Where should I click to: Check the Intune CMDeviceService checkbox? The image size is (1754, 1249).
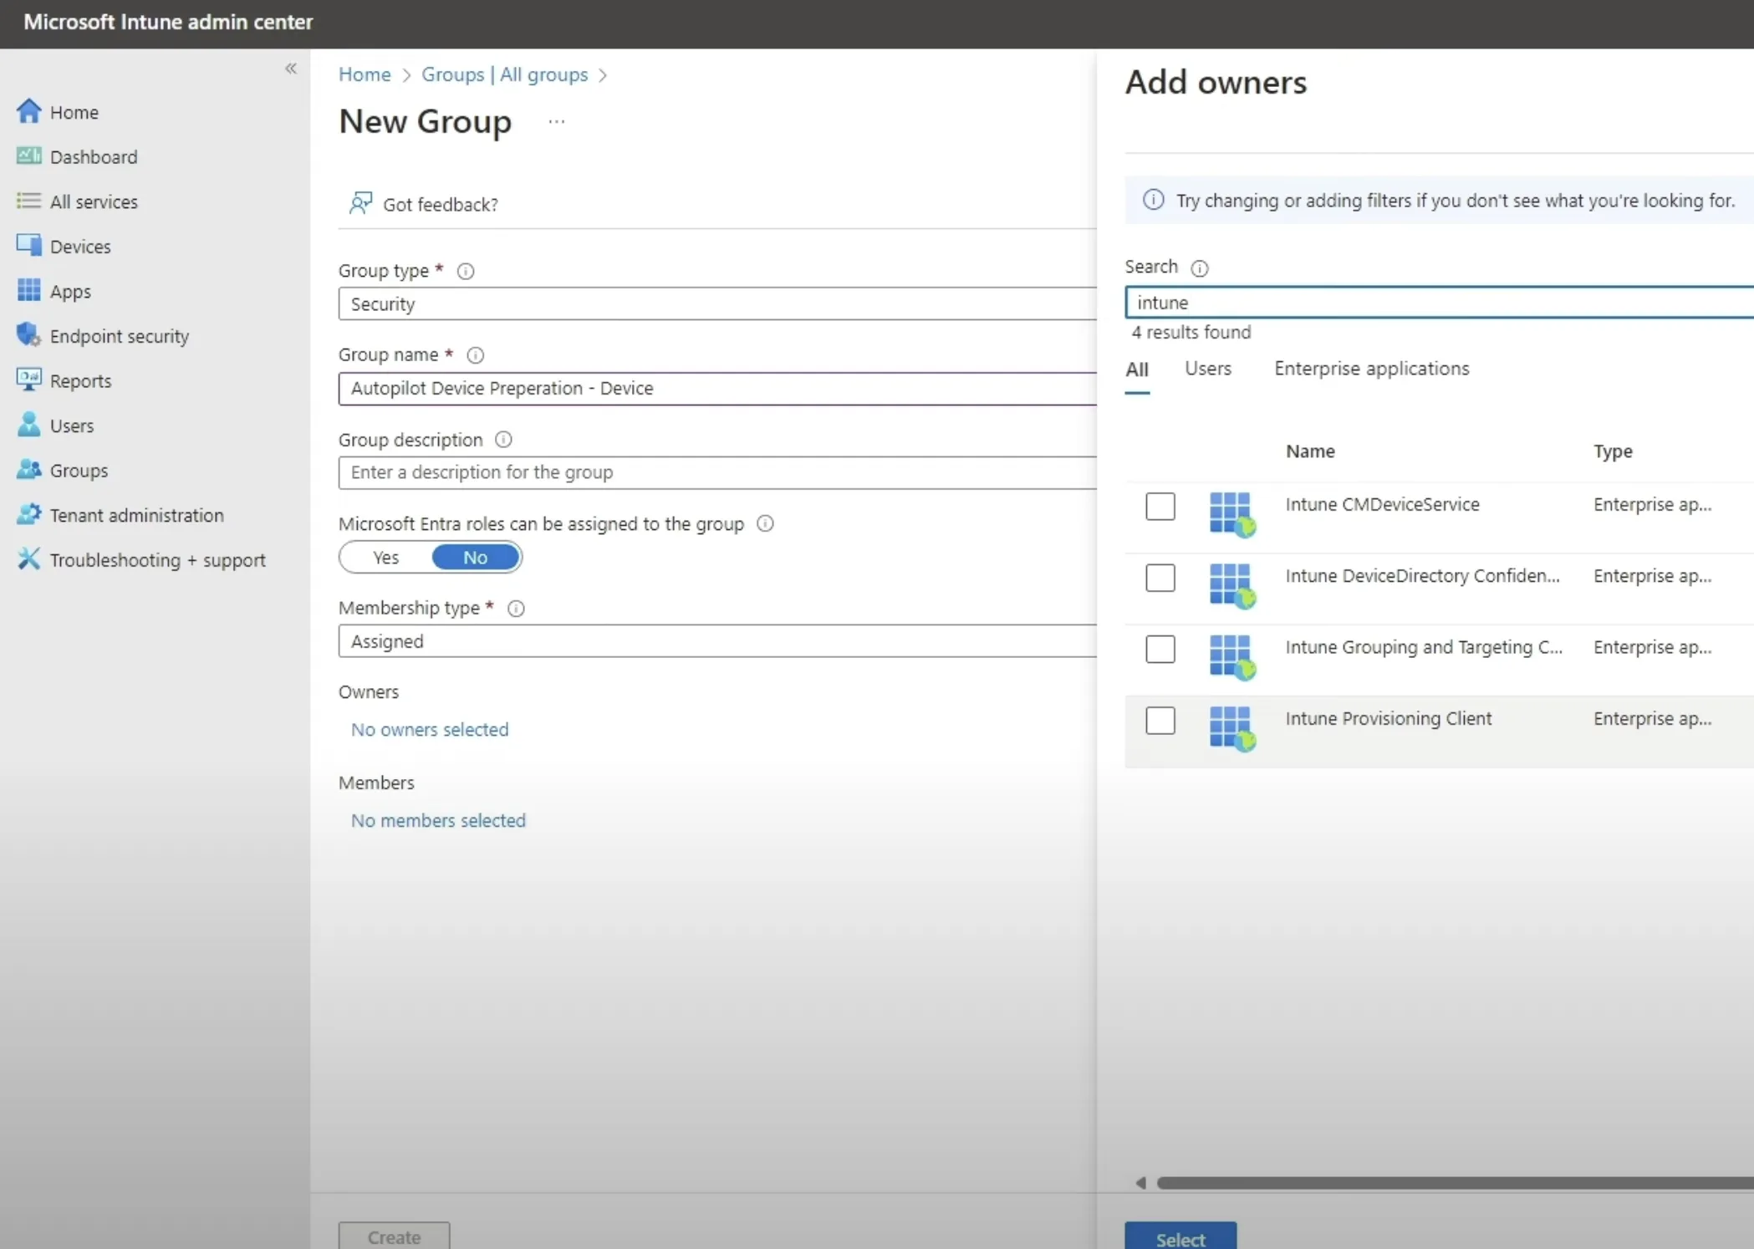(x=1160, y=506)
